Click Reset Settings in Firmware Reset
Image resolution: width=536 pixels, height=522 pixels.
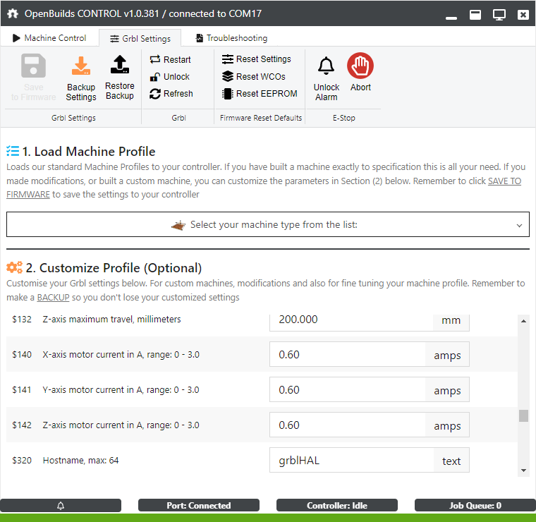click(256, 59)
